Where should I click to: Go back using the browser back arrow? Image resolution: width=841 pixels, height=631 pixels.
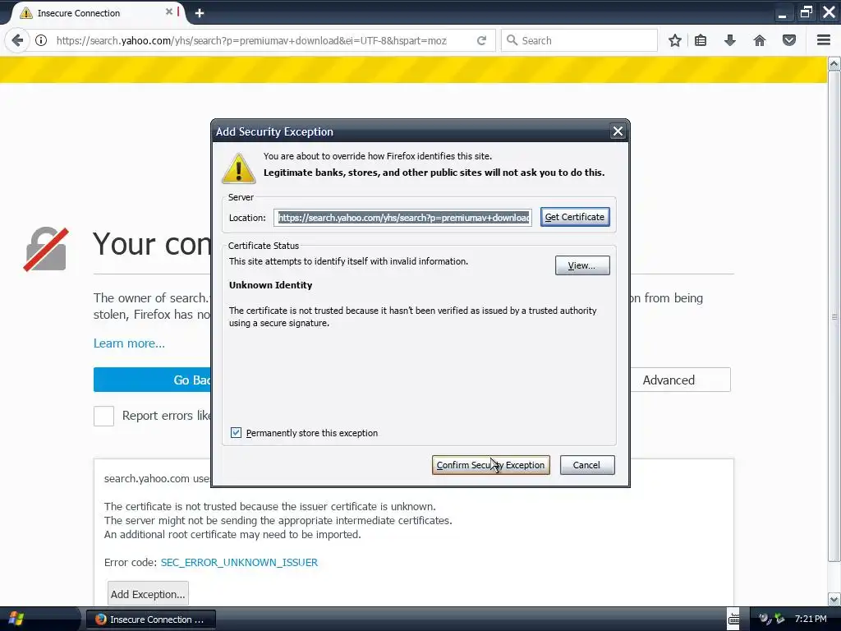pos(17,40)
